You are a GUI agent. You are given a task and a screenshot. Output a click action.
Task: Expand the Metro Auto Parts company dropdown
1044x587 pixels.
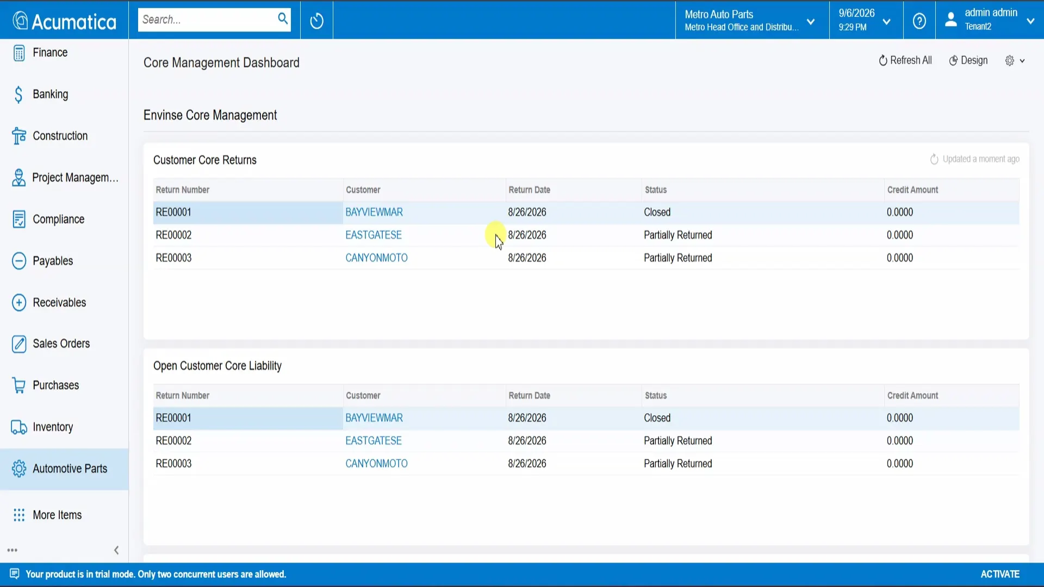pos(810,21)
